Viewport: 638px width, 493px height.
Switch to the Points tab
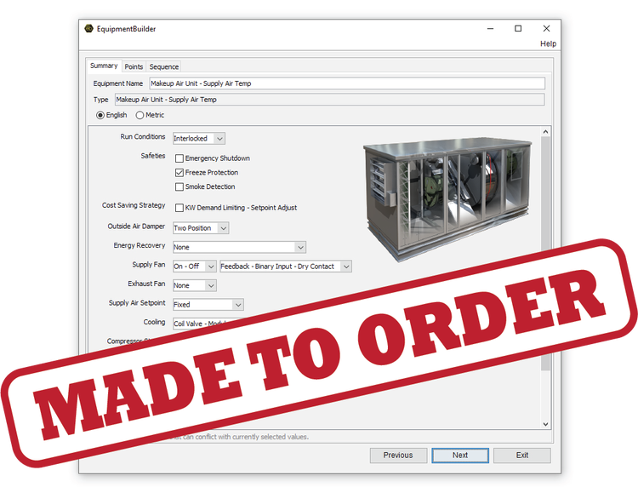point(134,66)
